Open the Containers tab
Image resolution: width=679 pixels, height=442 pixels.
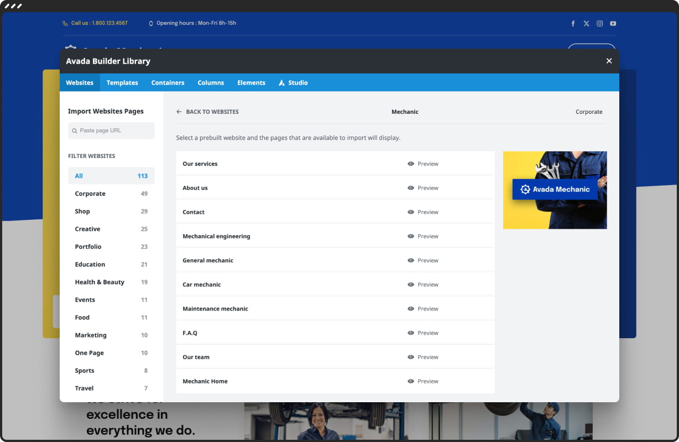168,83
